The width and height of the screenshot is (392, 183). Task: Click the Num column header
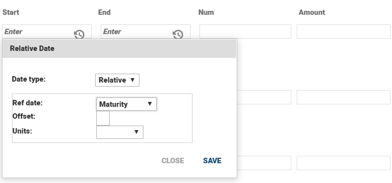coord(206,12)
